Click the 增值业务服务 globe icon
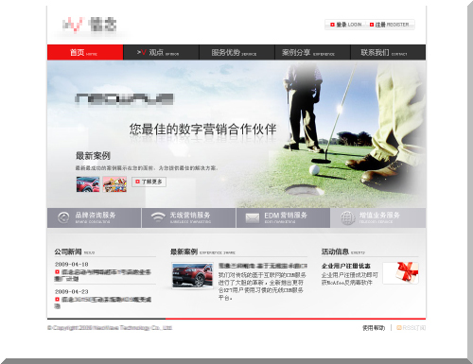Image resolution: width=473 pixels, height=364 pixels. [348, 218]
